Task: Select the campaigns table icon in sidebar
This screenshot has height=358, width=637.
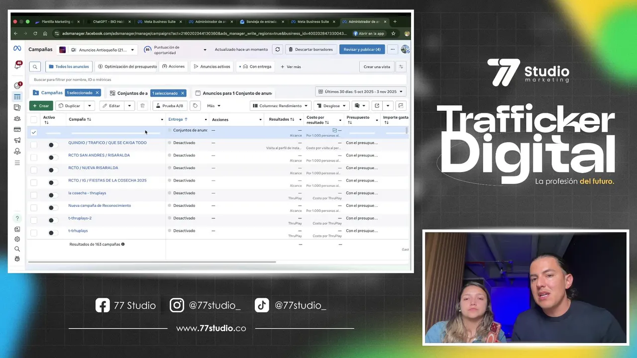Action: [17, 97]
